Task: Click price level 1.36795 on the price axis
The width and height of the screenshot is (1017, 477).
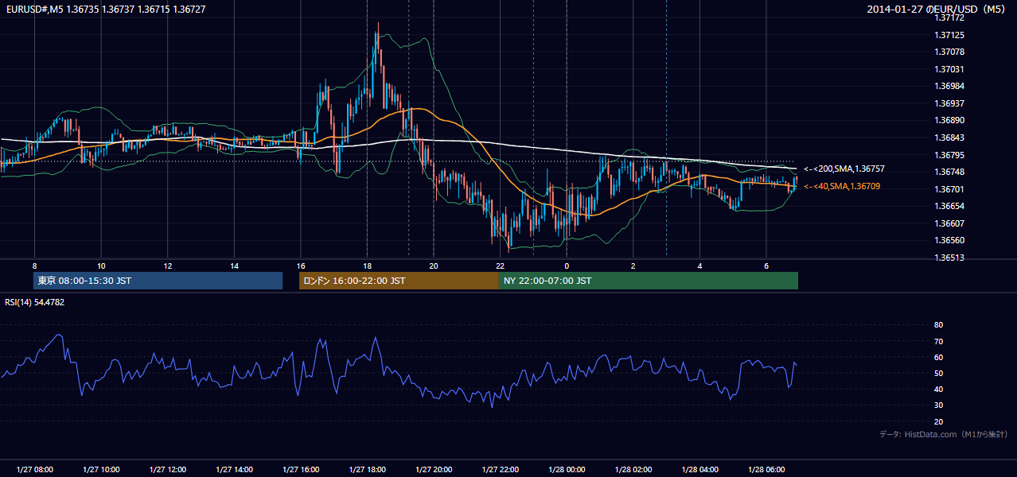Action: tap(950, 155)
